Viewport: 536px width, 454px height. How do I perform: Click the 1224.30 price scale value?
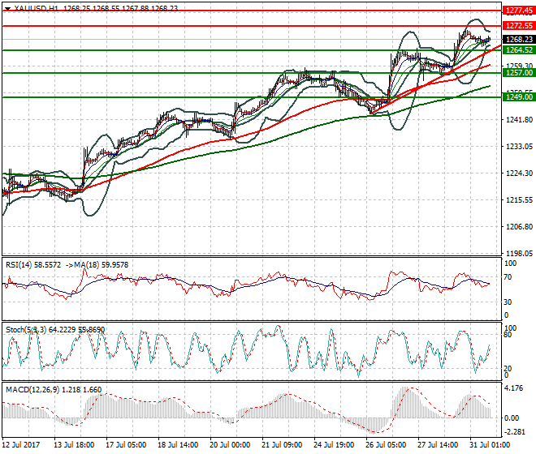(x=519, y=173)
